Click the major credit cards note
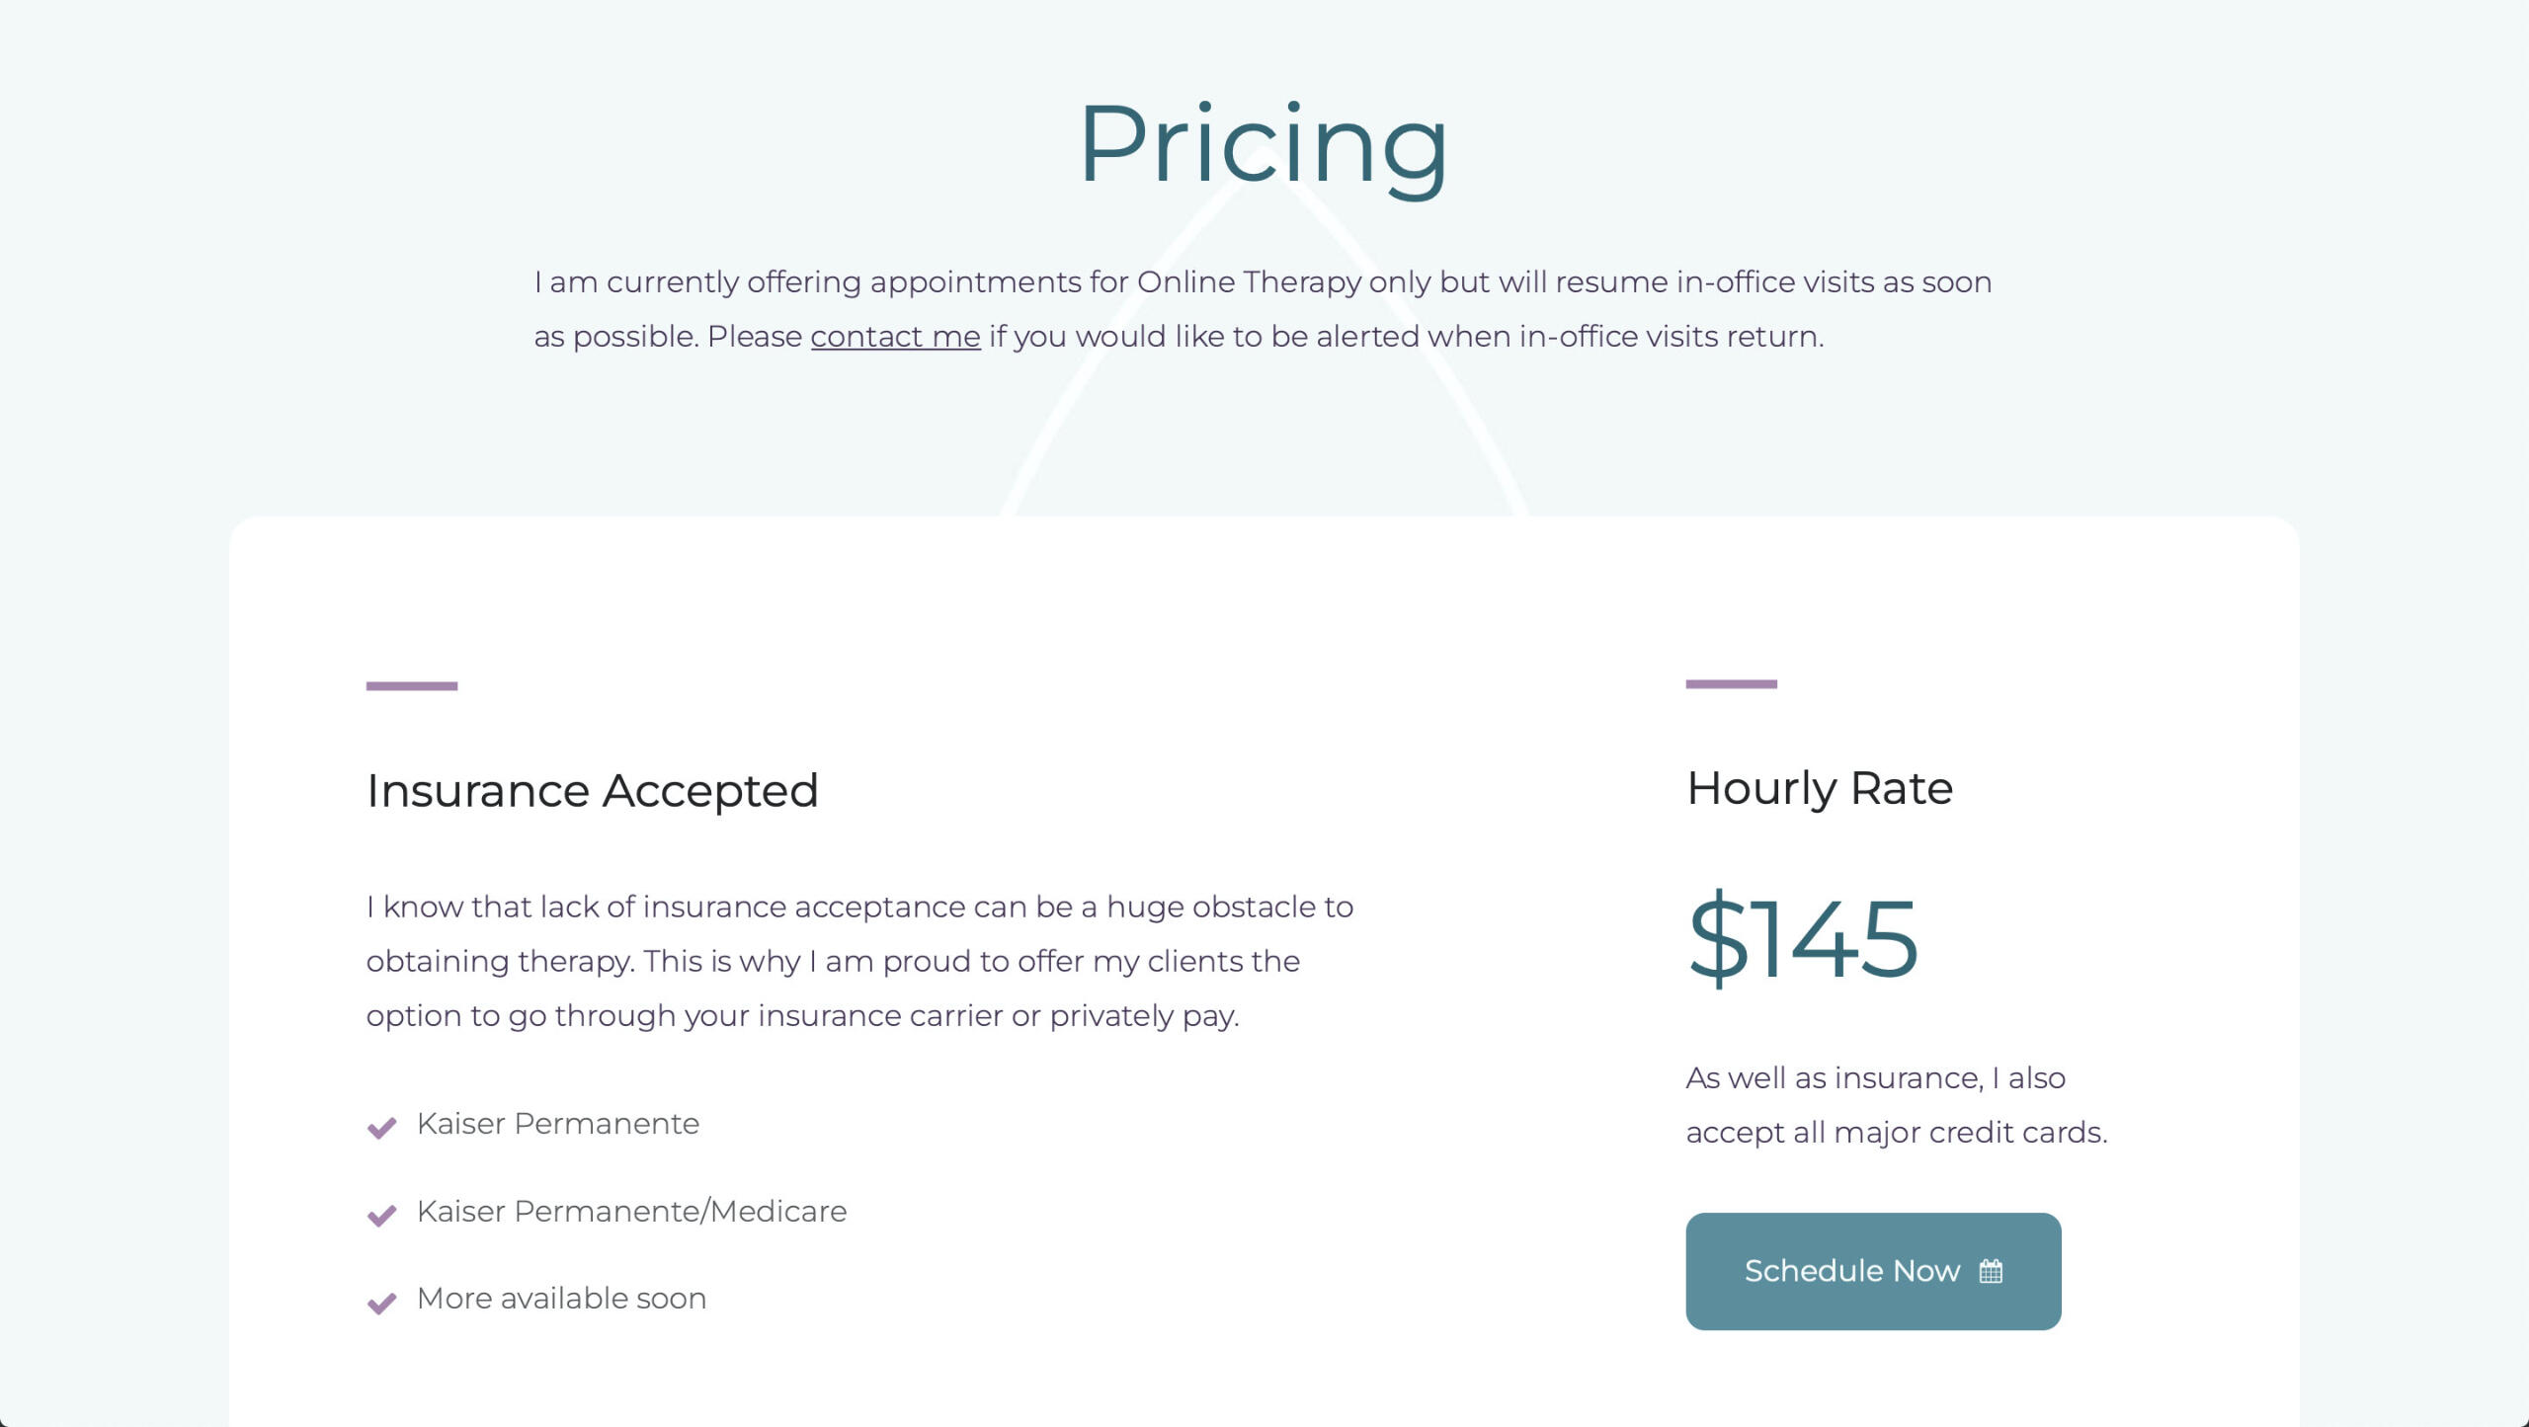The width and height of the screenshot is (2529, 1427). (1896, 1105)
